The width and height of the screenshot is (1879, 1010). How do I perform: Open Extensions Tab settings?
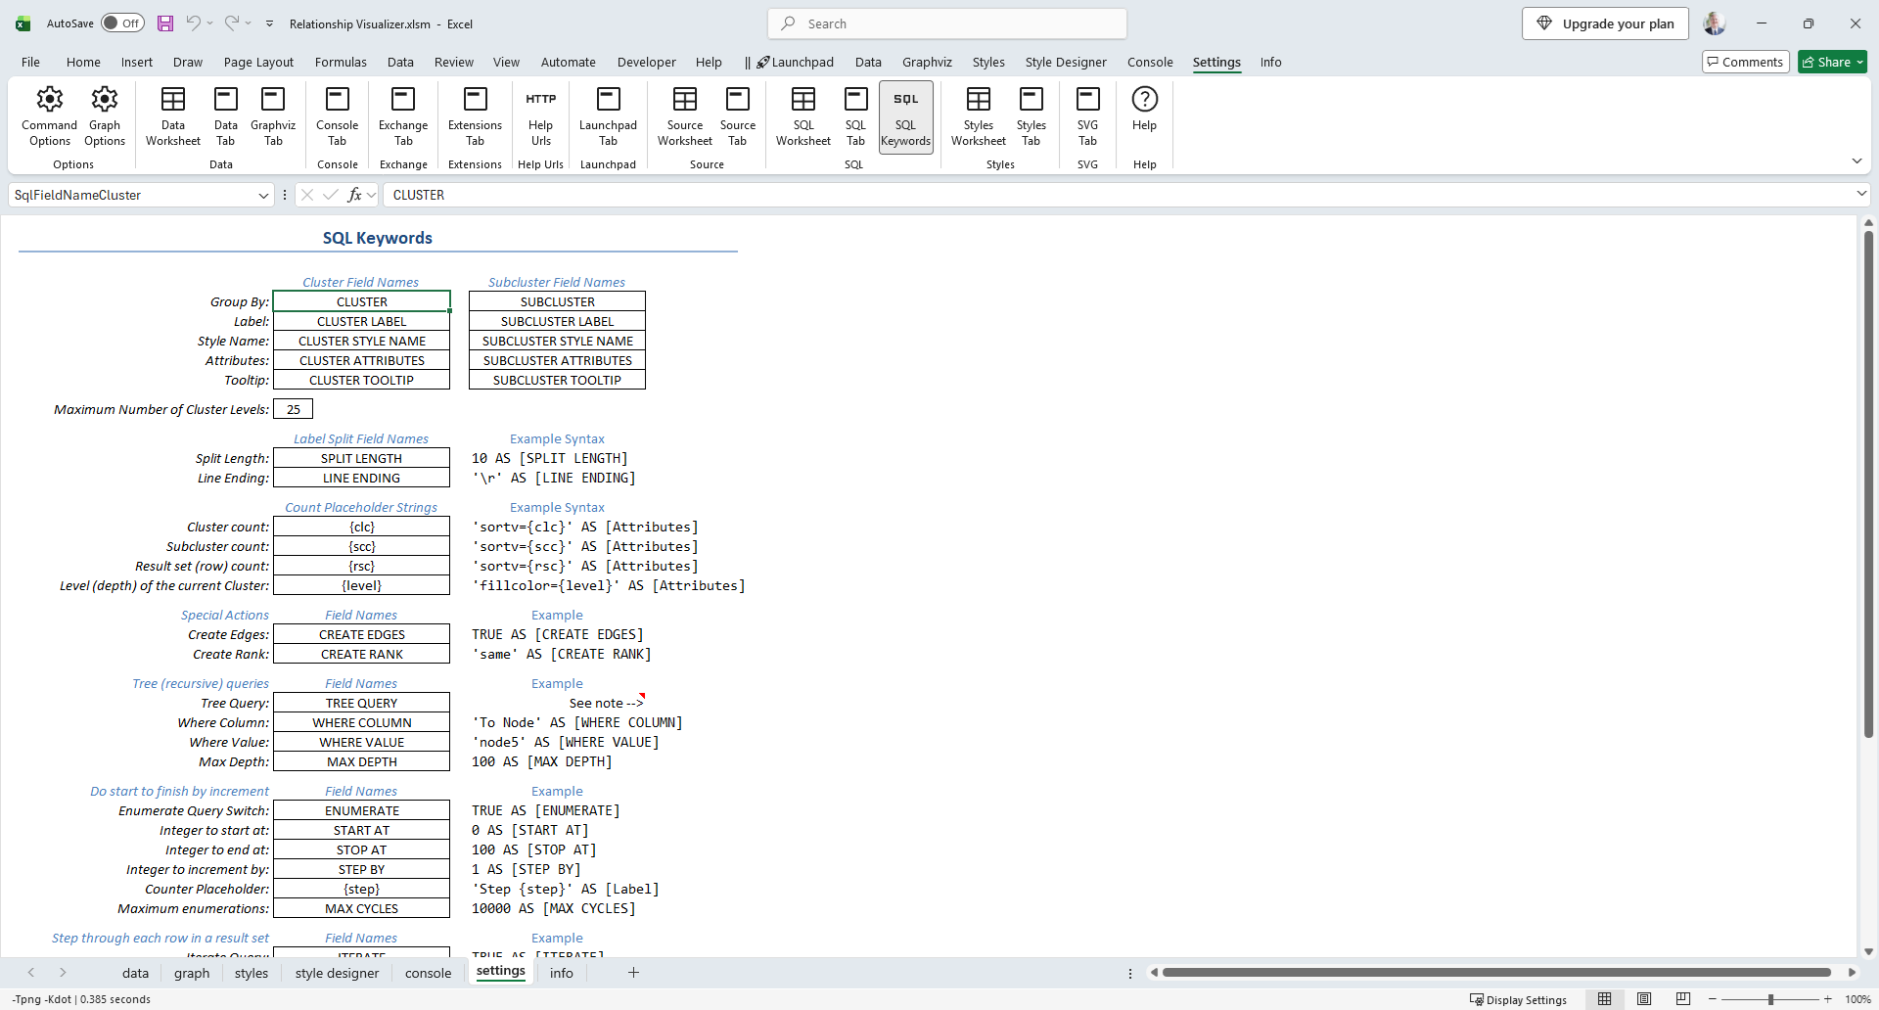pyautogui.click(x=475, y=115)
